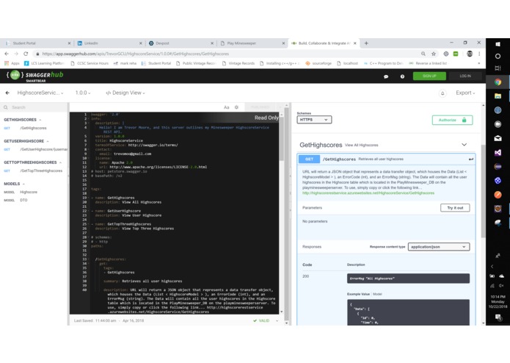The height and width of the screenshot is (363, 510).
Task: Click the browser address bar URL
Action: point(135,54)
